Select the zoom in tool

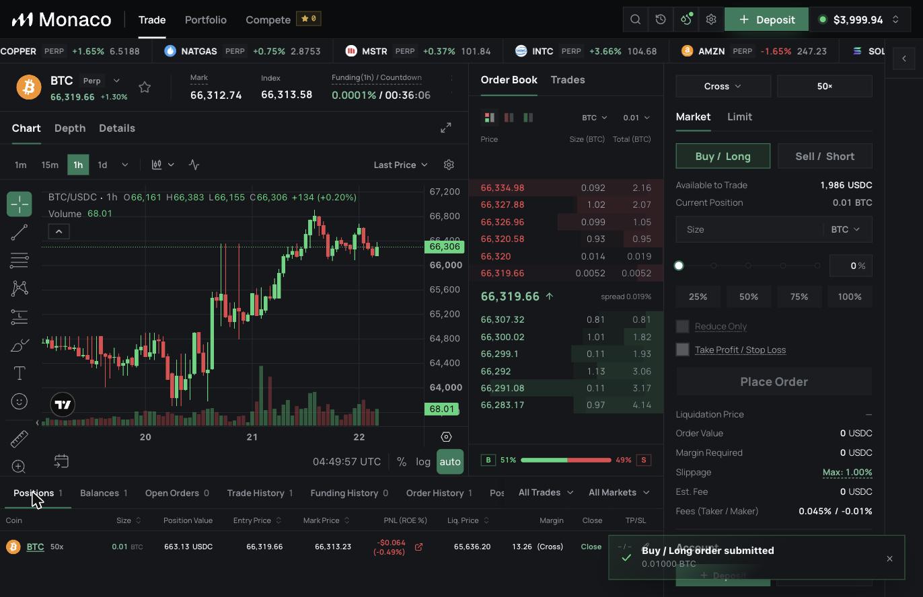(x=20, y=466)
